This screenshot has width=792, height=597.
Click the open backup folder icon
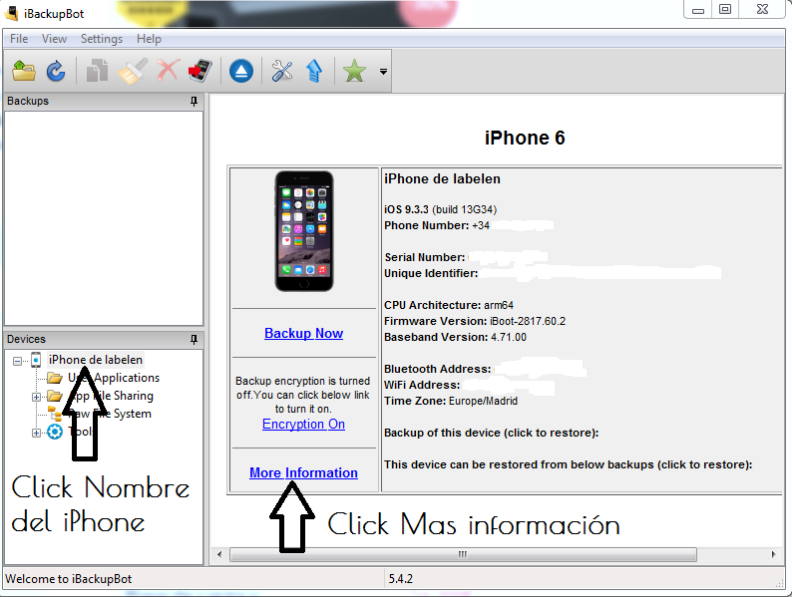click(x=24, y=71)
